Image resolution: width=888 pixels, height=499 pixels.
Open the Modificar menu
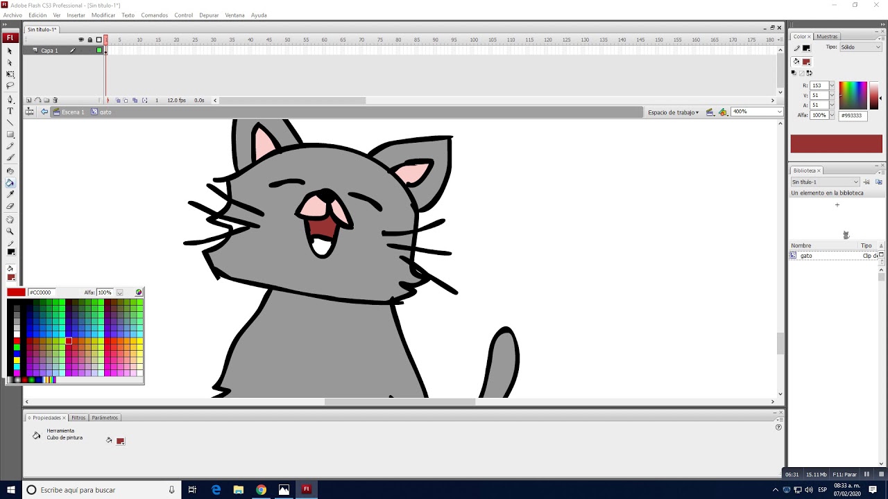(103, 15)
